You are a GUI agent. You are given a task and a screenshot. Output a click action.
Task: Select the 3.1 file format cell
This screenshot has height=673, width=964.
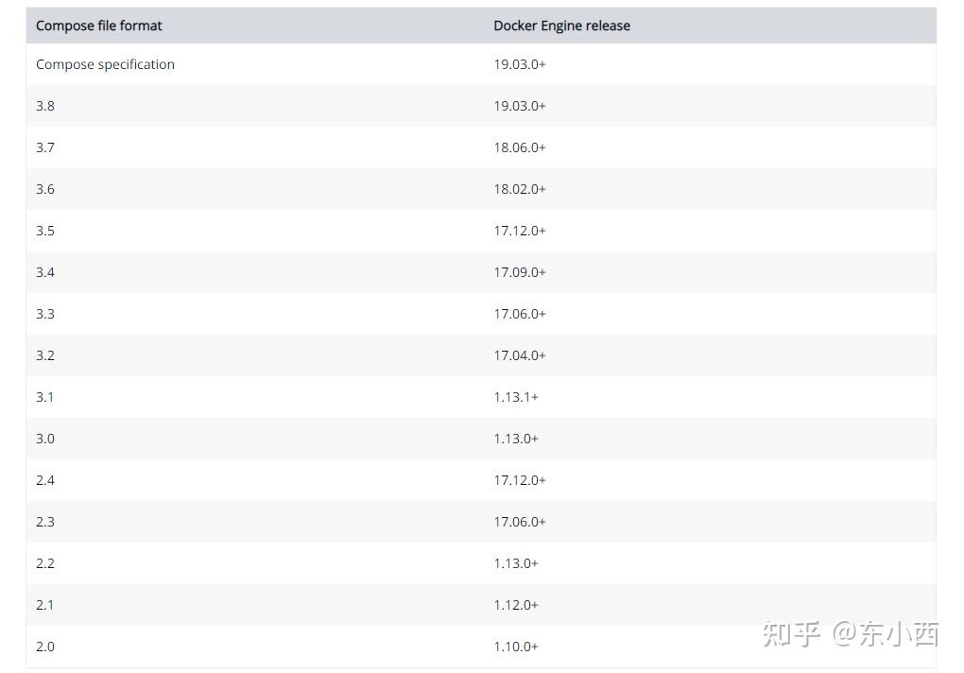point(45,397)
